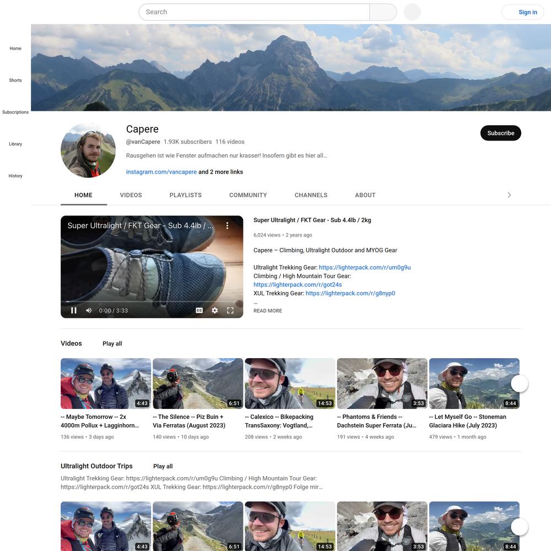This screenshot has height=551, width=551.
Task: Toggle closed captions on the featured video
Action: tap(199, 310)
